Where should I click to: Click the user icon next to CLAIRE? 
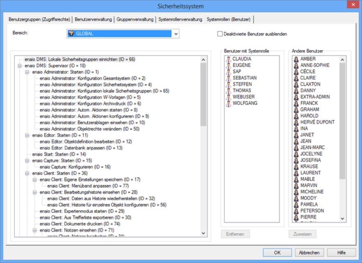[x=296, y=78]
